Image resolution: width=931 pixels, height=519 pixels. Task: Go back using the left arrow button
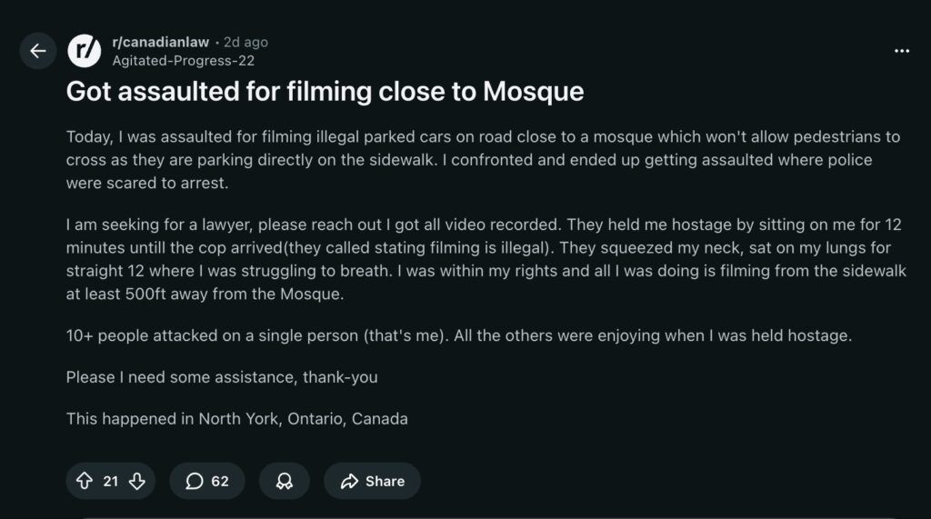pyautogui.click(x=37, y=51)
